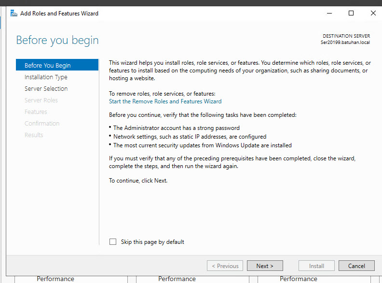Viewport: 382px width, 283px height.
Task: Open the Results step in sidebar
Action: click(34, 135)
